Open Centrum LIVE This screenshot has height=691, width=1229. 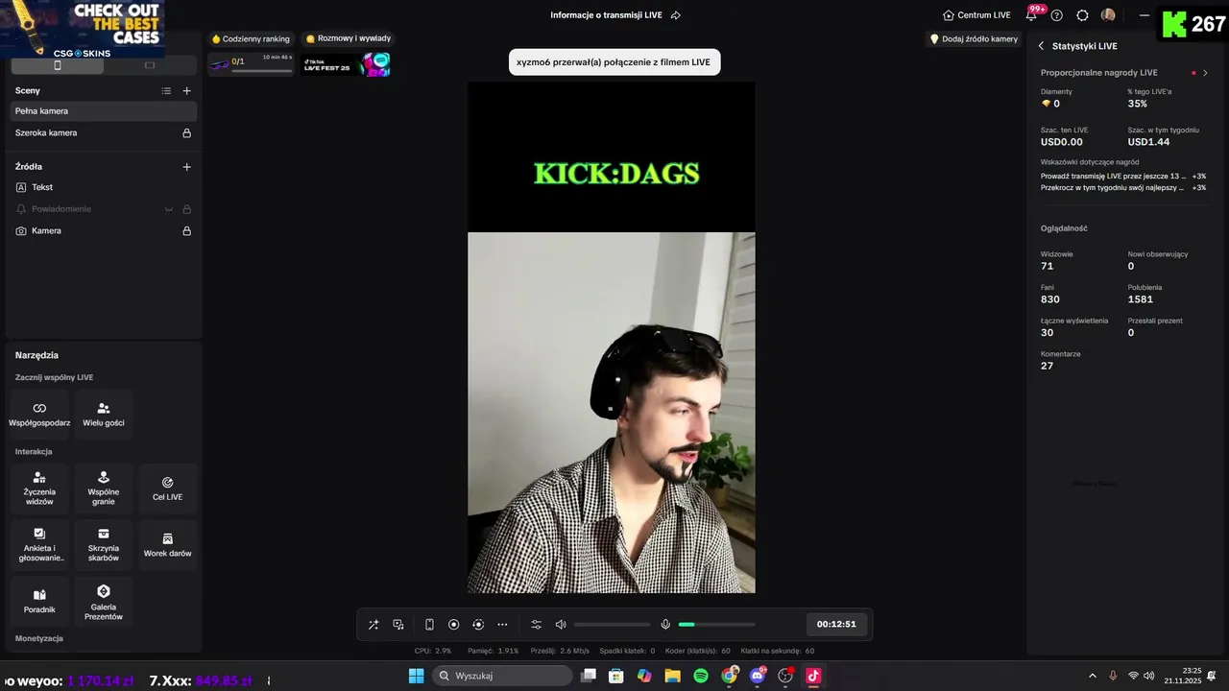pos(976,15)
